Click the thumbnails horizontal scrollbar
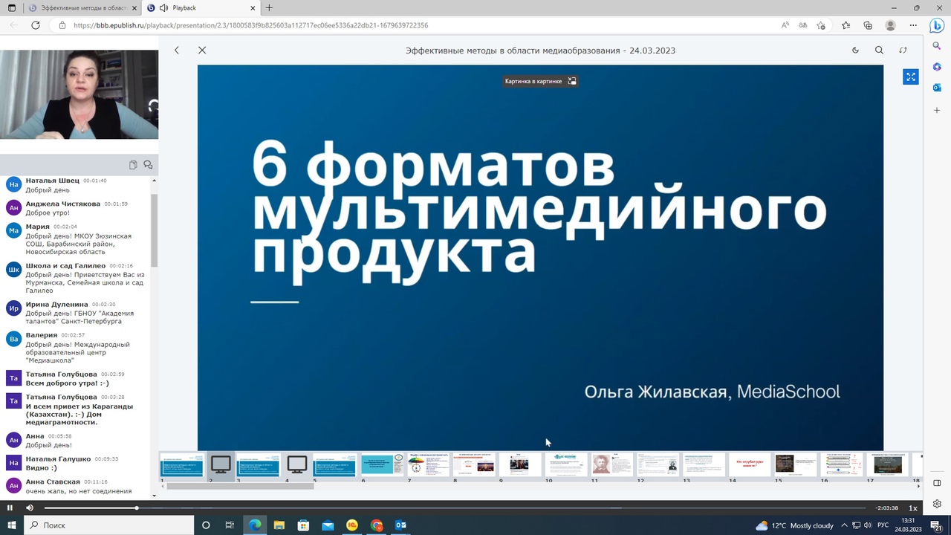 point(240,486)
